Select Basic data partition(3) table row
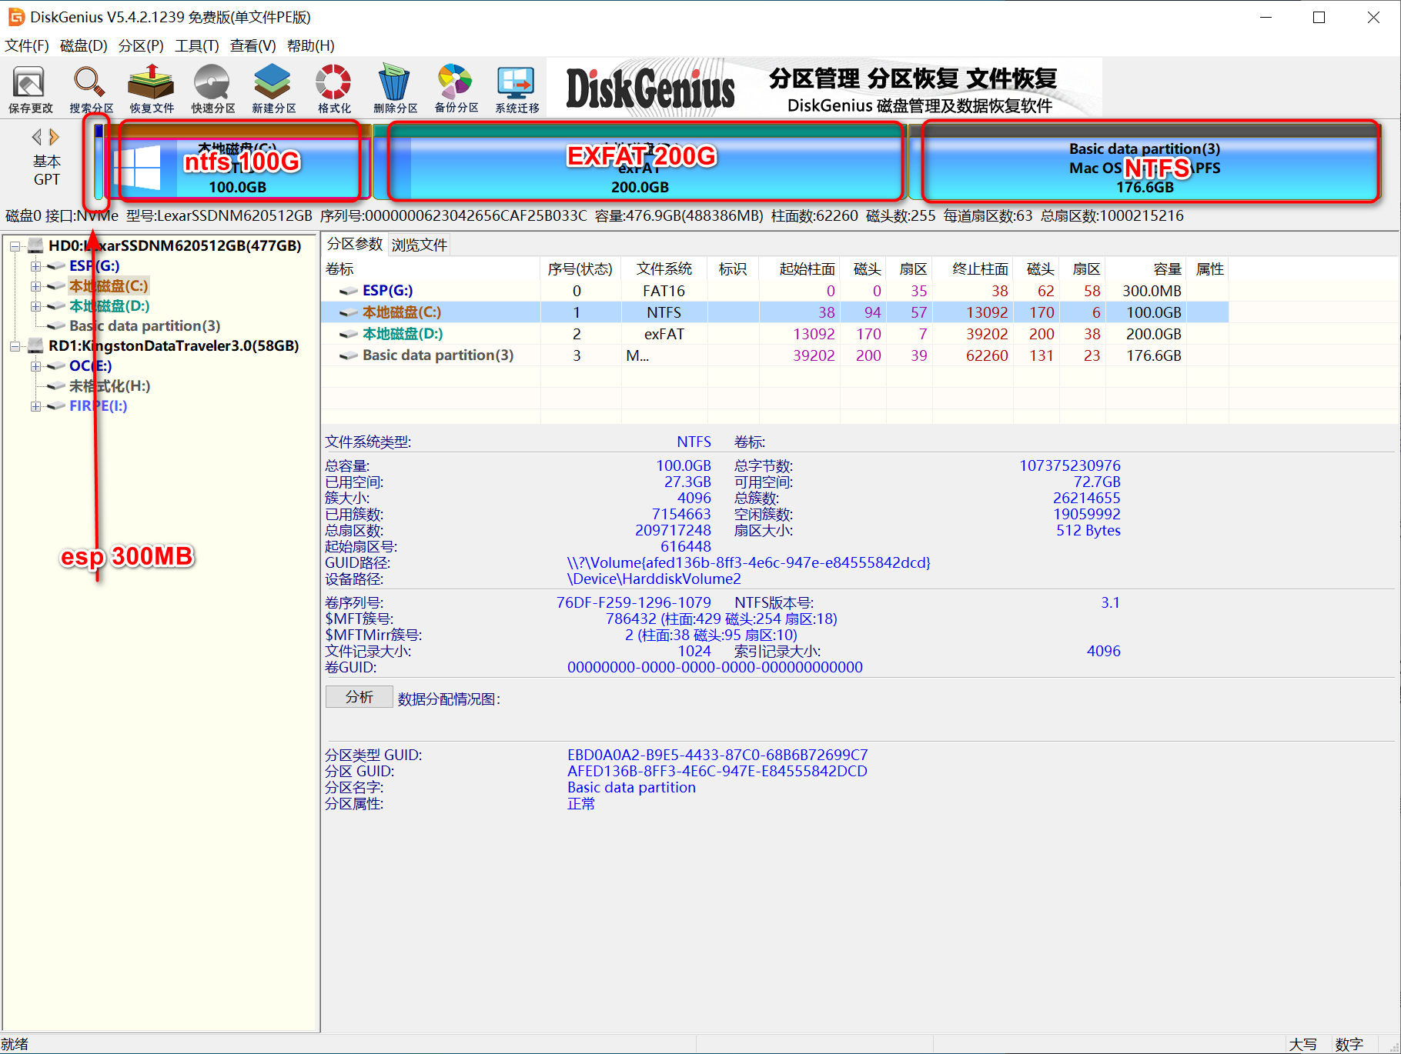 pyautogui.click(x=774, y=355)
